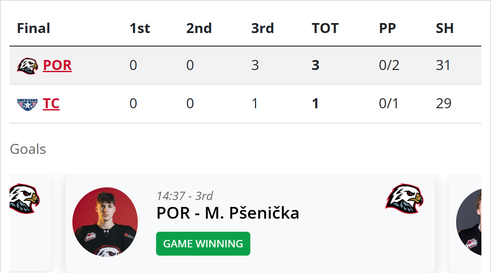This screenshot has width=491, height=273.
Task: Click the 3rd period column header
Action: pos(263,28)
